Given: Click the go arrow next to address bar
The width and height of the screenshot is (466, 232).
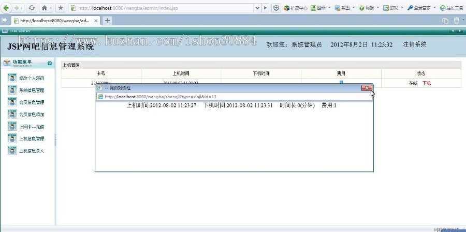Looking at the screenshot, I should 266,8.
